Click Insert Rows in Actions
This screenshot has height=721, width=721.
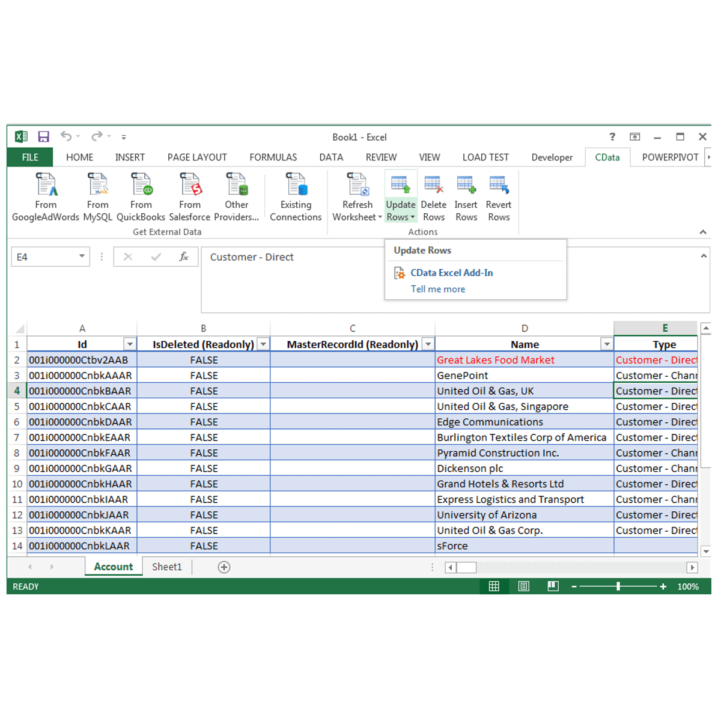pos(466,197)
